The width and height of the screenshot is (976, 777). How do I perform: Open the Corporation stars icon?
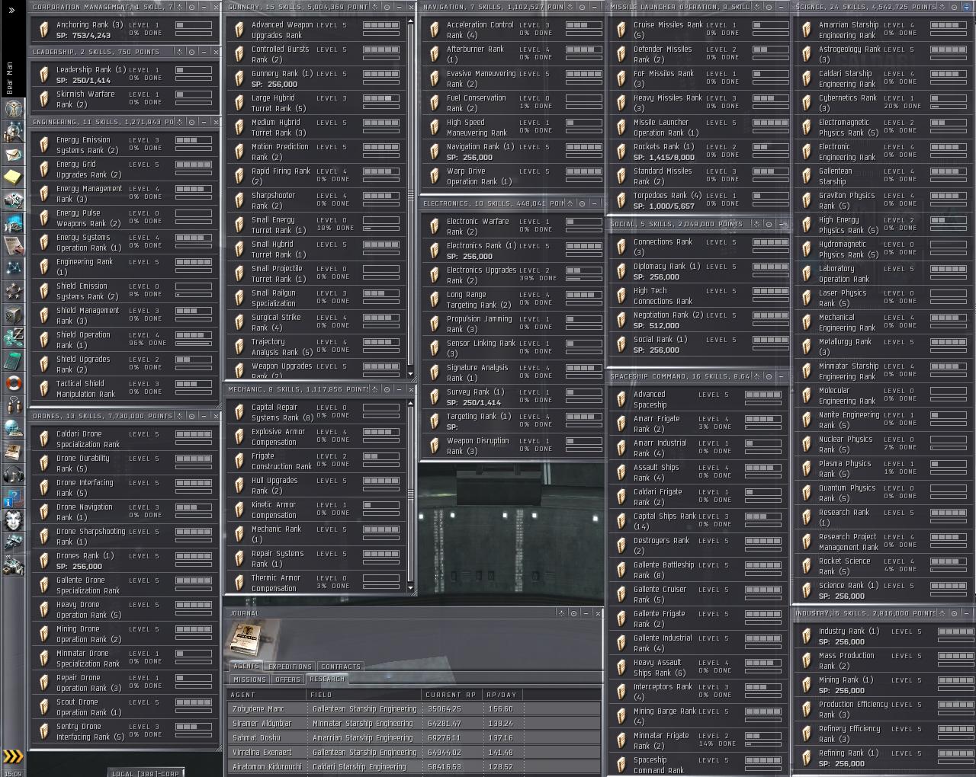(13, 291)
